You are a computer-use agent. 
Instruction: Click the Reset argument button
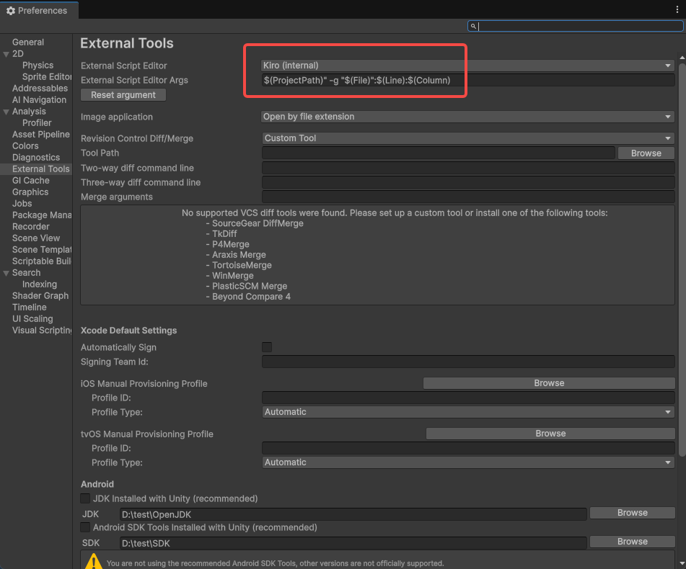[123, 95]
